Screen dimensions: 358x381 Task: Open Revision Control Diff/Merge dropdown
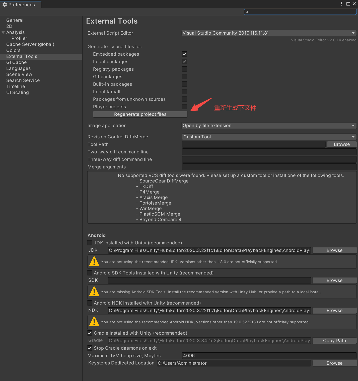[x=269, y=137]
